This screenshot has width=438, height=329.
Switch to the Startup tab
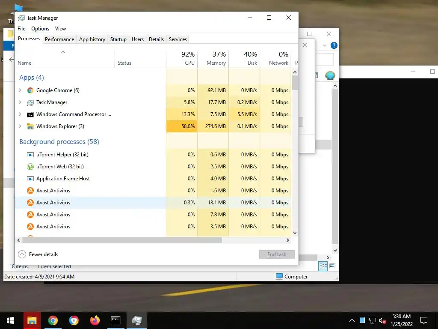[118, 39]
